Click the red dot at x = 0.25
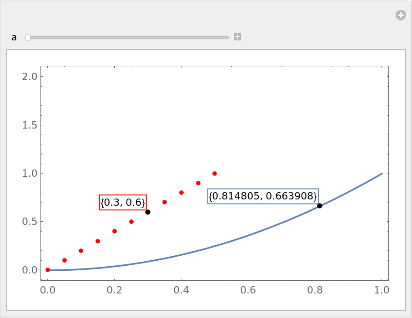This screenshot has width=412, height=318. [x=131, y=222]
